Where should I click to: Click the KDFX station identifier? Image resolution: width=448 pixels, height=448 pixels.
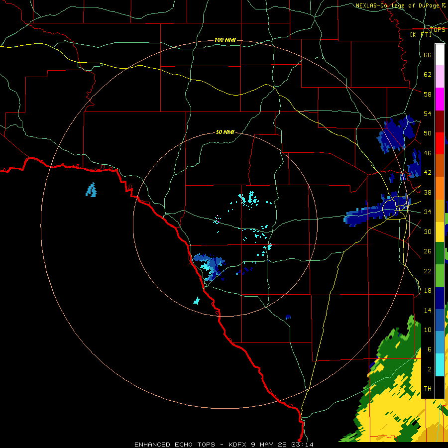coord(238,445)
